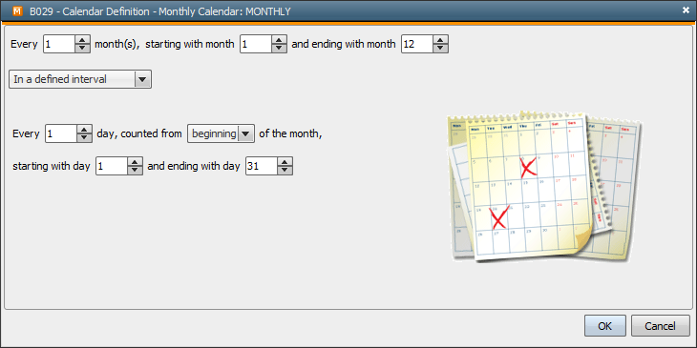697x348 pixels.
Task: Click the ending with month field showing 12
Action: pos(417,44)
